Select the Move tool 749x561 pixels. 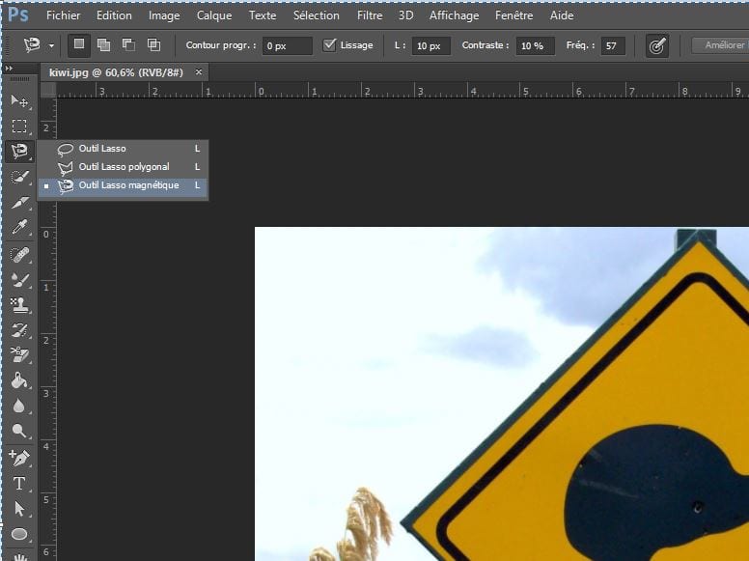[x=19, y=100]
